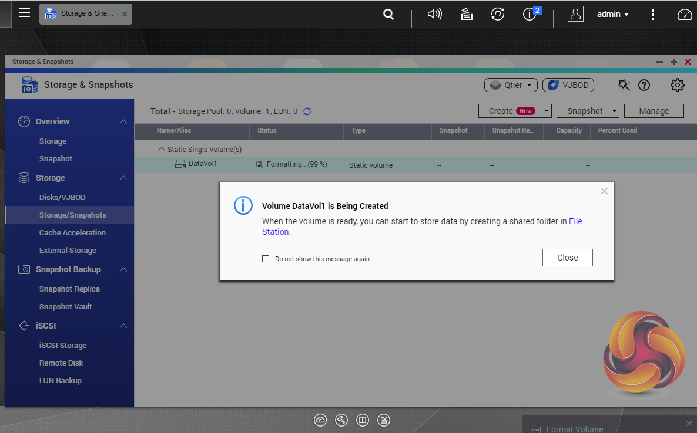
Task: Open the admin user dropdown
Action: point(613,15)
